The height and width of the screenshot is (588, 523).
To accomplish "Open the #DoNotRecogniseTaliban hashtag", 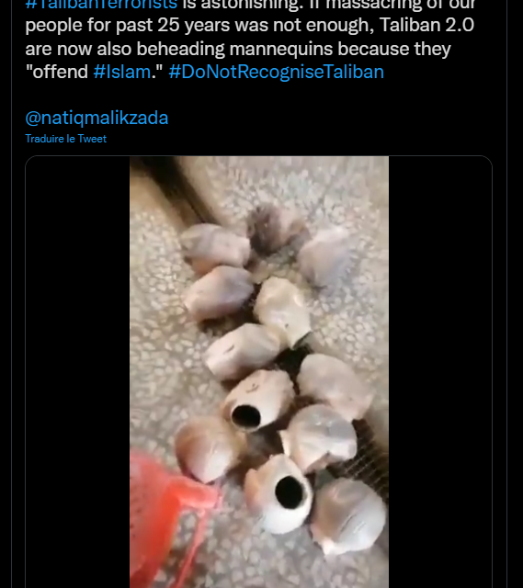I will tap(276, 72).
